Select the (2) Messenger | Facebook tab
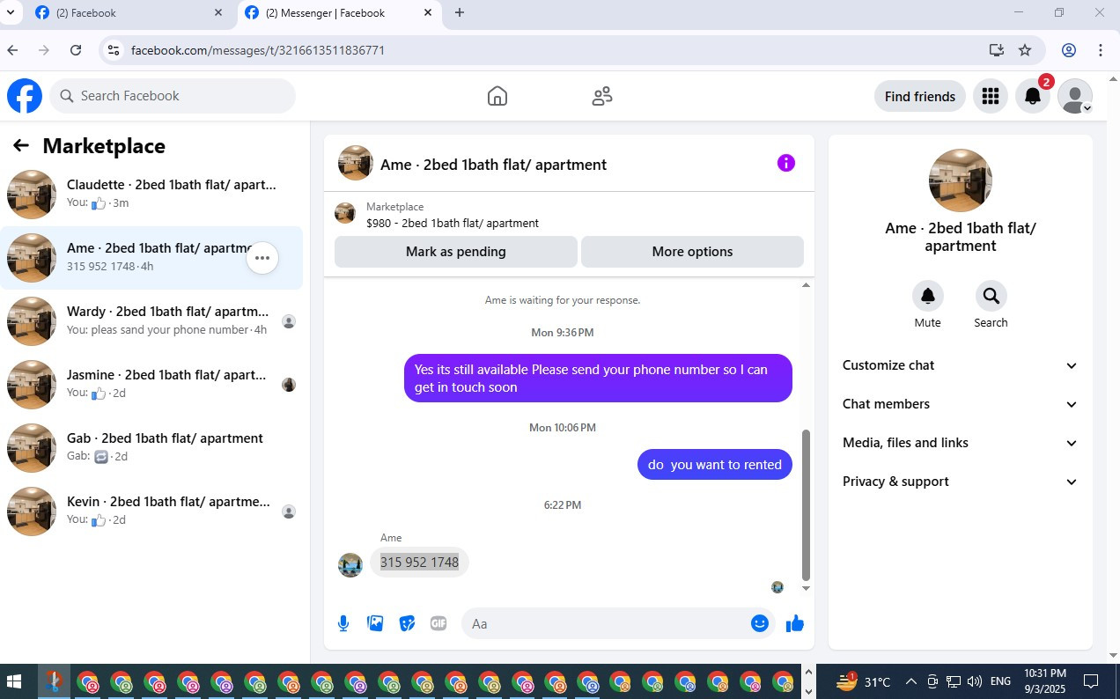This screenshot has height=699, width=1120. (x=339, y=13)
